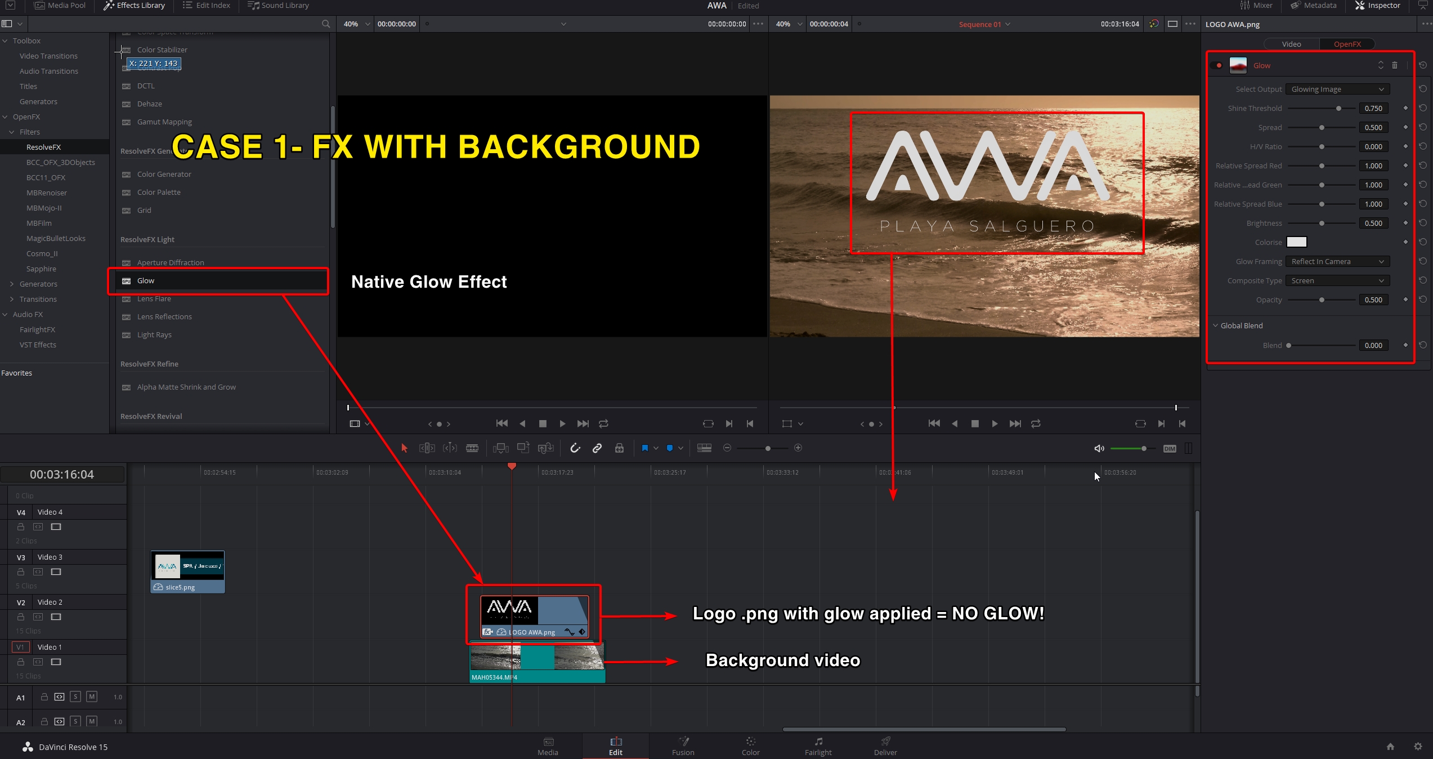The width and height of the screenshot is (1433, 759).
Task: Lock the Video 4 track
Action: pos(21,527)
